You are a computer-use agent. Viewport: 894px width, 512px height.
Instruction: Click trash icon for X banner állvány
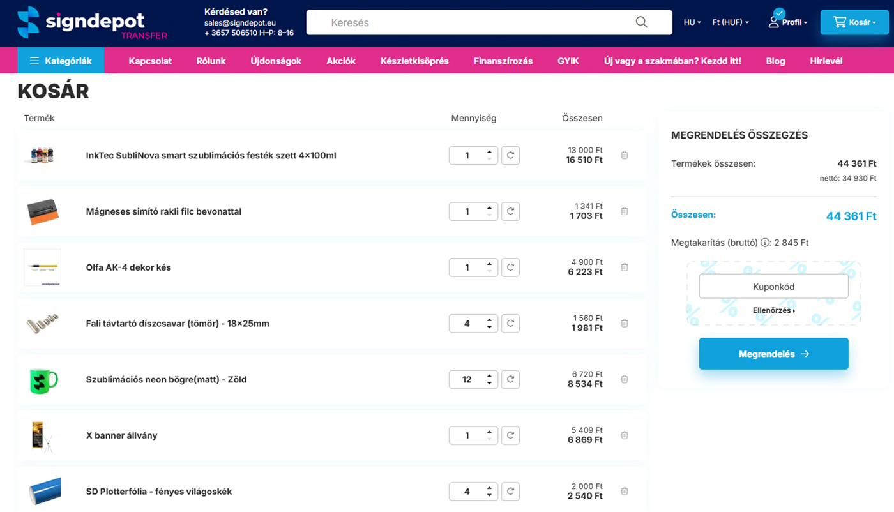tap(625, 435)
